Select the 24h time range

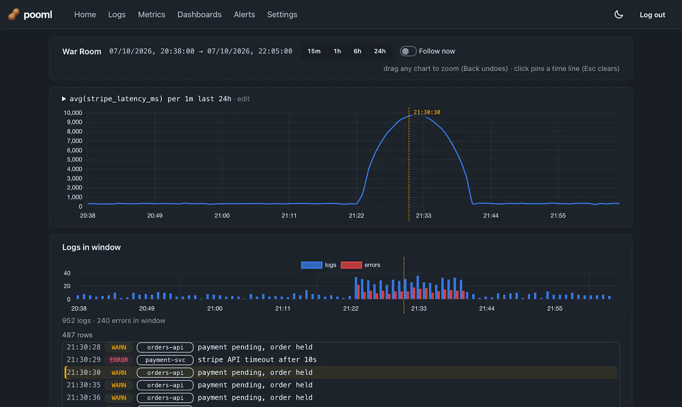coord(380,51)
